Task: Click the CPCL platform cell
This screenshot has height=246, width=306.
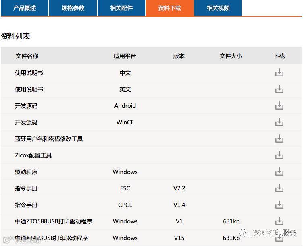Action: coord(125,205)
